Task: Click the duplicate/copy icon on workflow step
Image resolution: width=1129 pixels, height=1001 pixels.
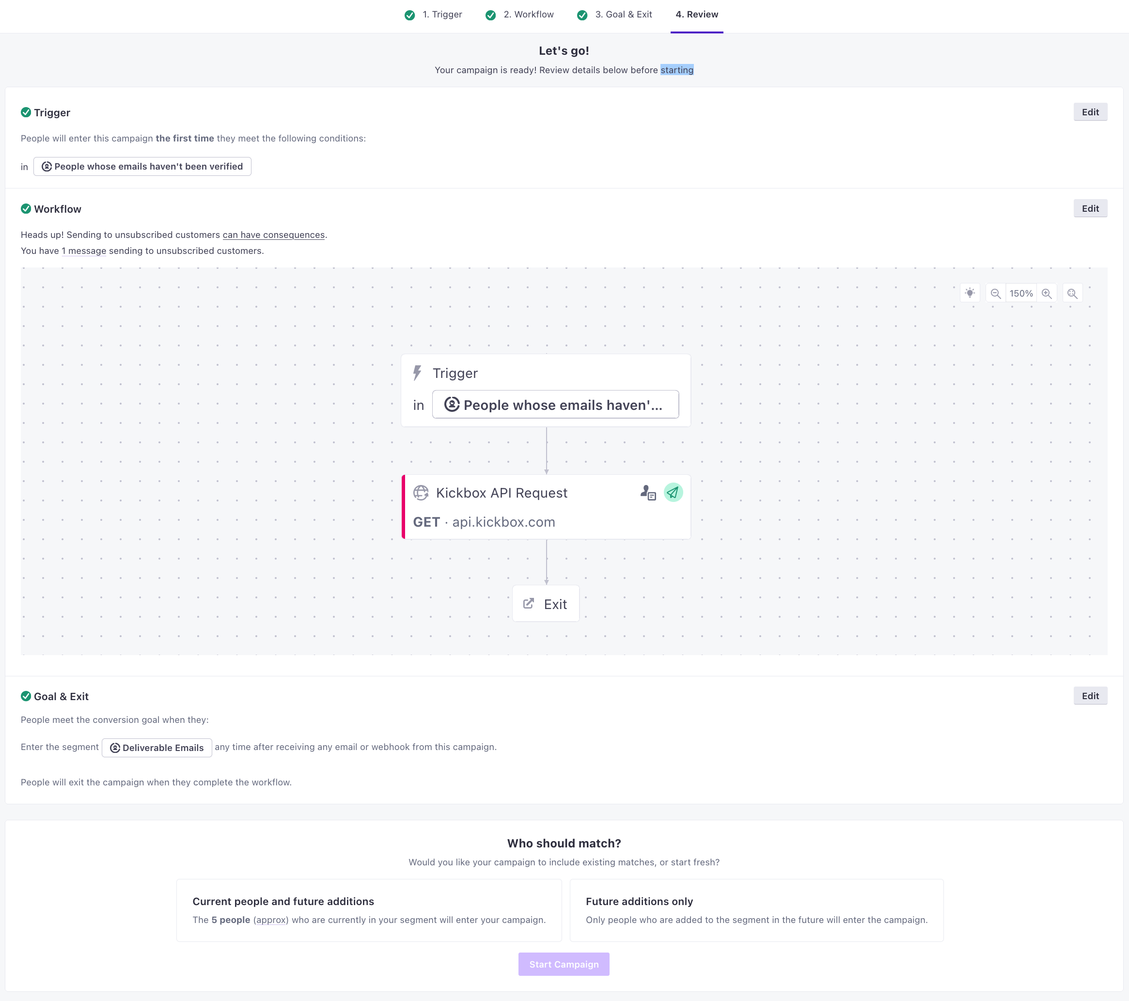Action: tap(648, 493)
